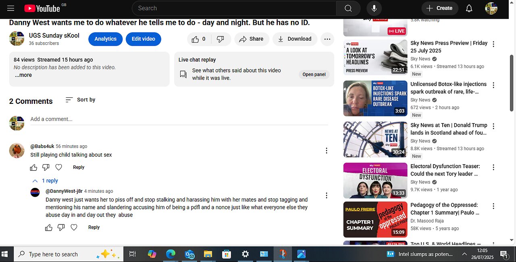This screenshot has height=262, width=516.
Task: Go to YouTube home via logo
Action: click(42, 8)
